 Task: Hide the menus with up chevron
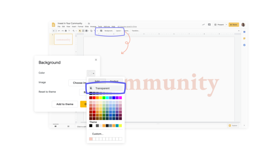[239, 31]
